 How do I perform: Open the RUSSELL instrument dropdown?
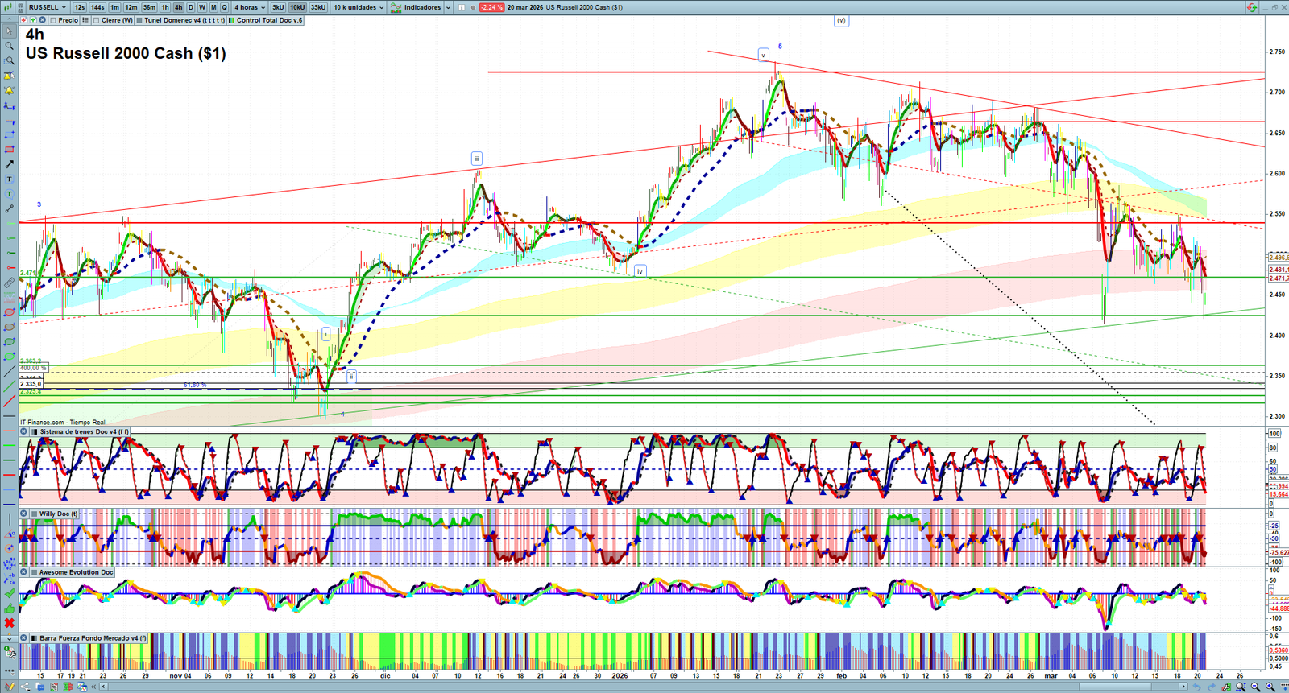point(47,7)
